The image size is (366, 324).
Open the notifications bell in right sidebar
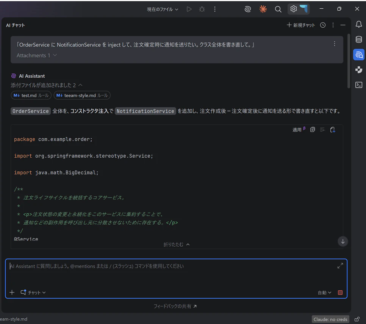coord(359,24)
